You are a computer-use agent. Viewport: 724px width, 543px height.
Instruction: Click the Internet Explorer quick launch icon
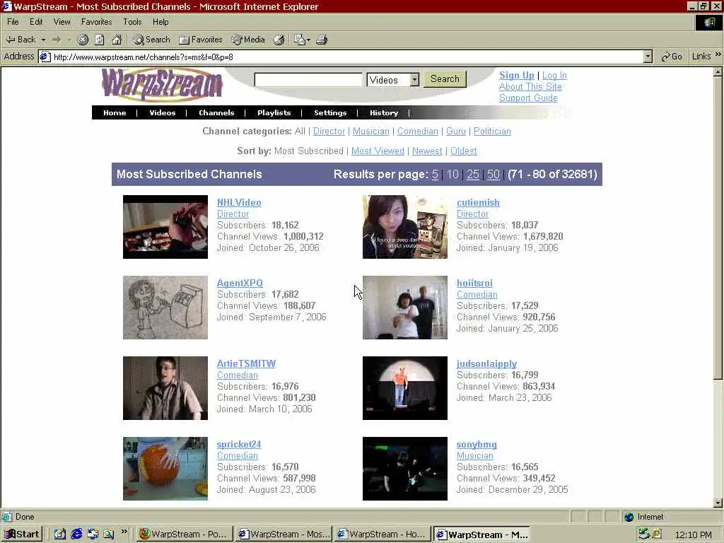point(76,534)
